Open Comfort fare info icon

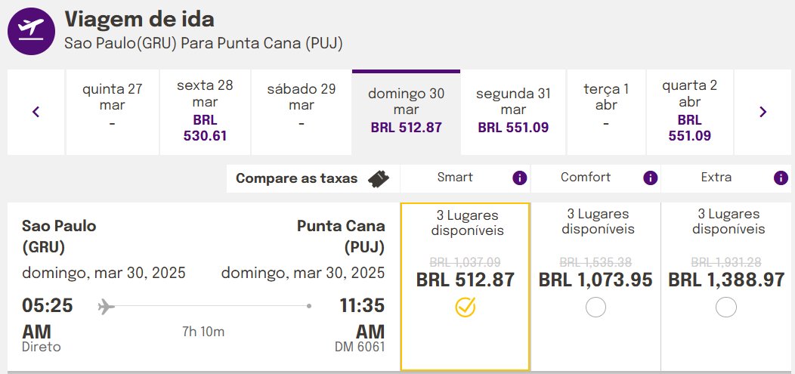[650, 178]
